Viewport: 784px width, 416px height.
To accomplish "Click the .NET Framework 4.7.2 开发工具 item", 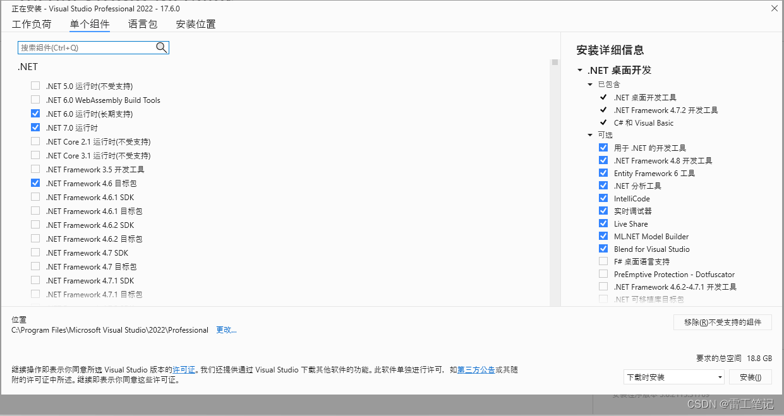I will point(666,110).
